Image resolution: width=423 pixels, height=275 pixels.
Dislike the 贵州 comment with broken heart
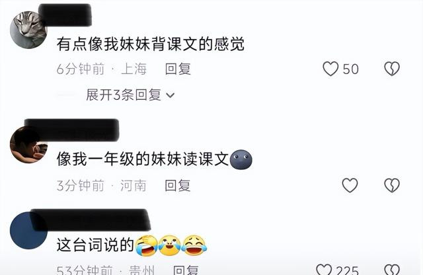pyautogui.click(x=392, y=270)
